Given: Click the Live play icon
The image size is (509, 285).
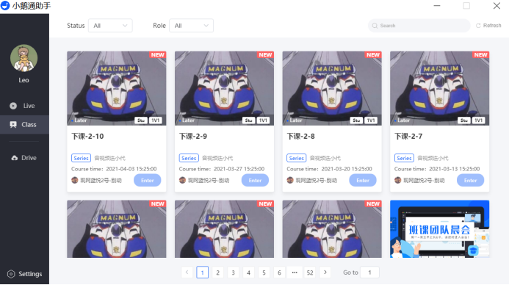Looking at the screenshot, I should click(13, 106).
